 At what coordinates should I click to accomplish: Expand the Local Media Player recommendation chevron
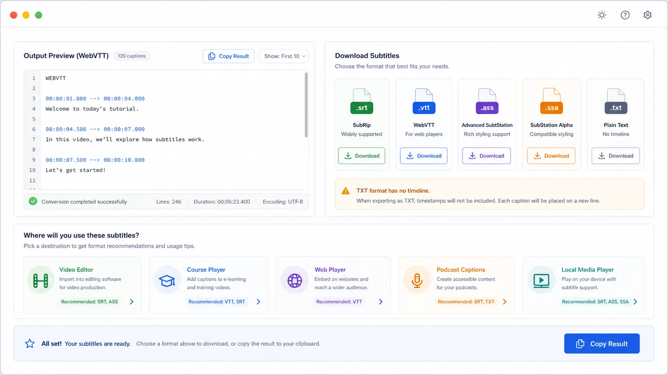pyautogui.click(x=635, y=302)
